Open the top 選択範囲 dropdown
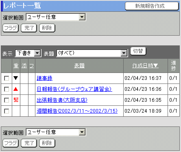This screenshot has height=152, width=181. pyautogui.click(x=56, y=17)
